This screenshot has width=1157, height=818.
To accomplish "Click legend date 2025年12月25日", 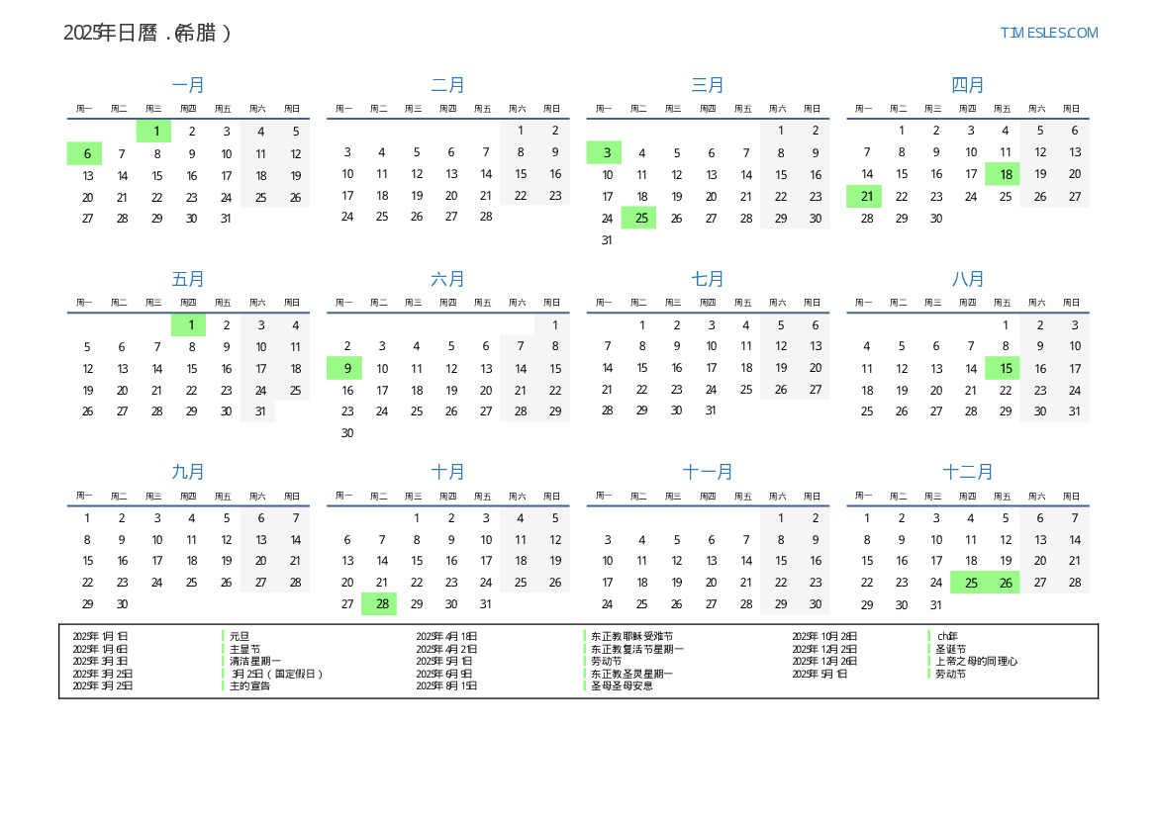I will pos(825,649).
